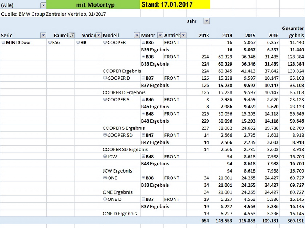Collapse the B48 motor group under JCW

tap(143, 156)
